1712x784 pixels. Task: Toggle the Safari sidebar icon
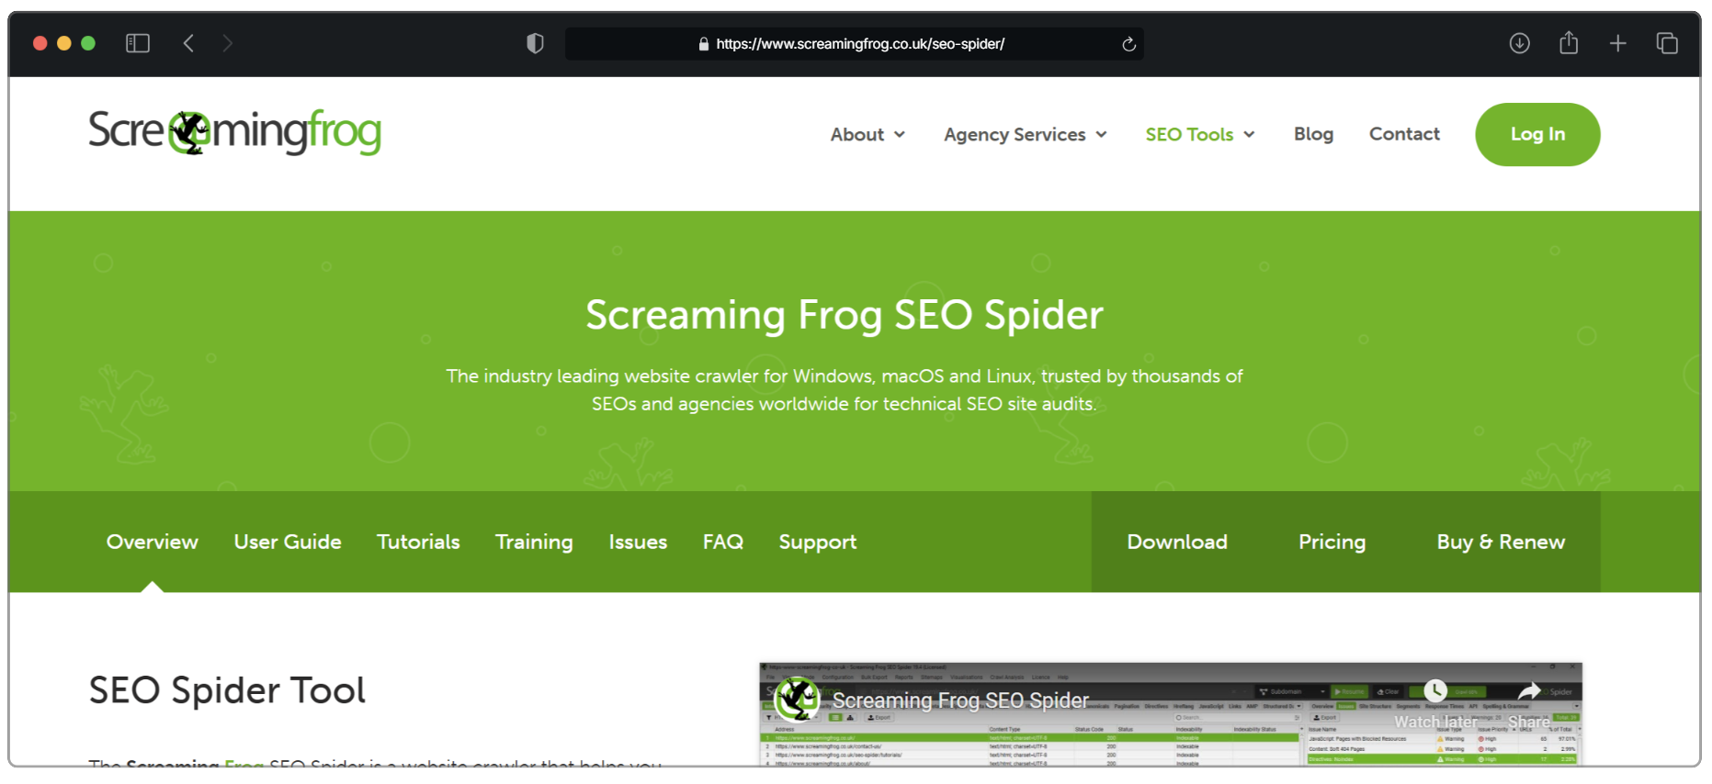click(138, 43)
